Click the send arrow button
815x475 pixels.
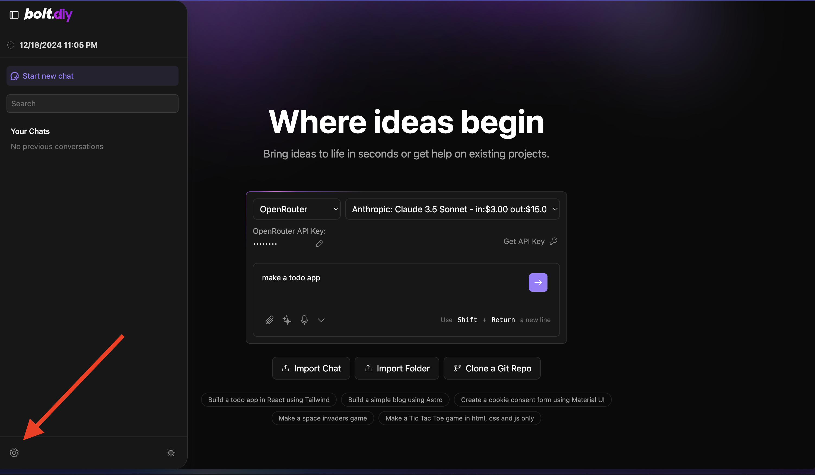click(x=538, y=282)
